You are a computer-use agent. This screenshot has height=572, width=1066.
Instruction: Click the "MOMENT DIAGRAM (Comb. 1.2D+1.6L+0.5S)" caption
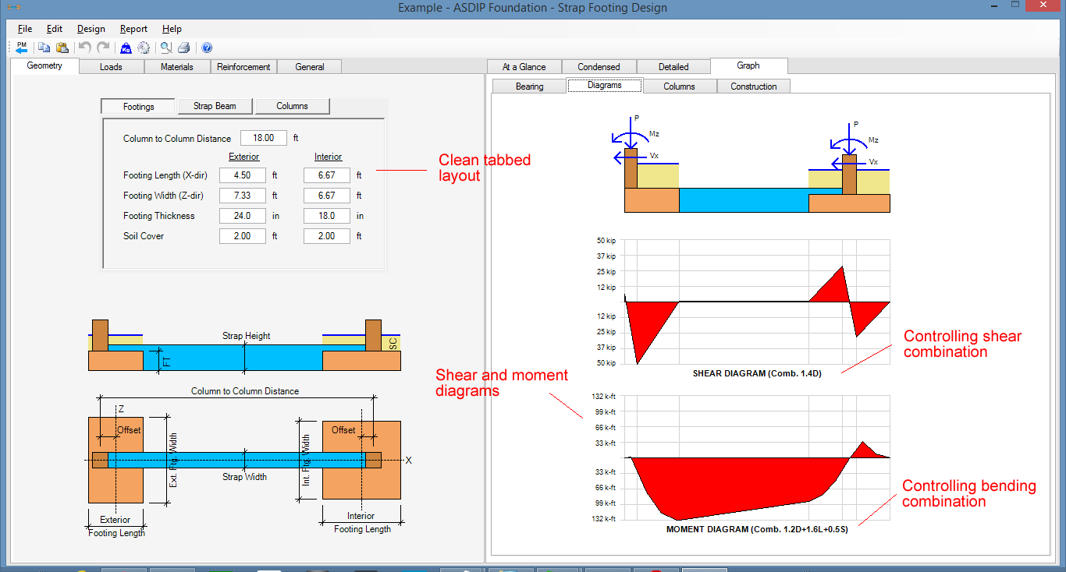757,529
